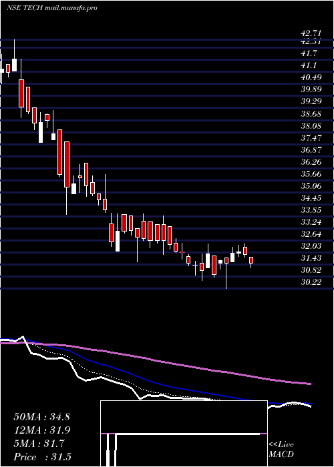Click inside the MACD inset panel
This screenshot has height=467, width=334.
click(x=184, y=434)
